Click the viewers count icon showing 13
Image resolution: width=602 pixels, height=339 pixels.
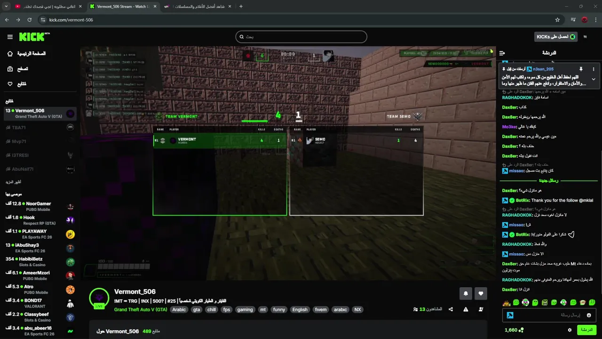[416, 309]
